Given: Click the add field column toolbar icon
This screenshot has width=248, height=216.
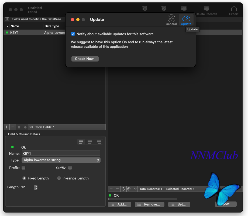Looking at the screenshot, I should pos(144,8).
